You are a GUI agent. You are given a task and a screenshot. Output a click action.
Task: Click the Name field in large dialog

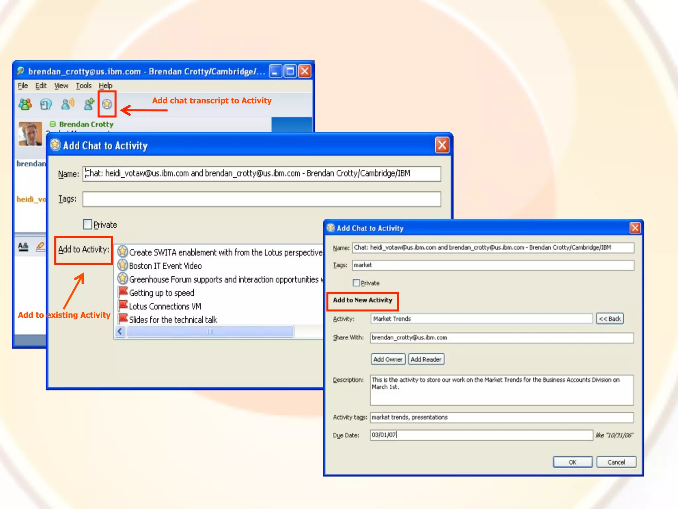coord(262,174)
